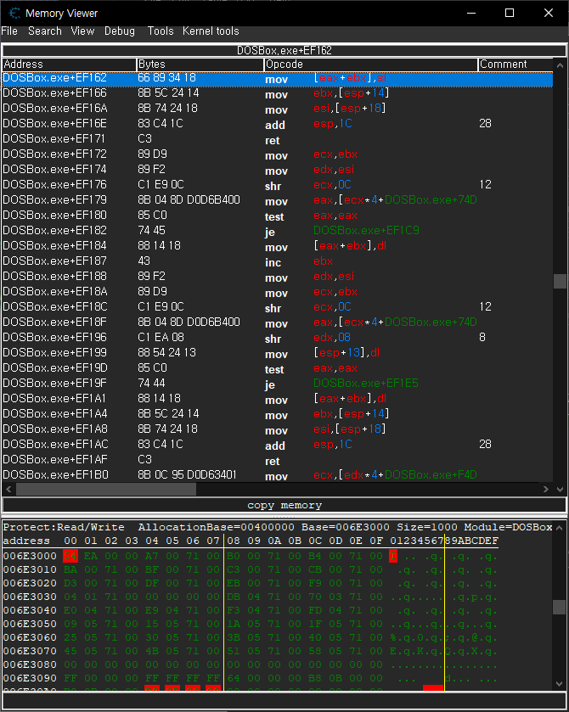Click the hex view scroll down arrow
Image resolution: width=569 pixels, height=712 pixels.
click(560, 684)
